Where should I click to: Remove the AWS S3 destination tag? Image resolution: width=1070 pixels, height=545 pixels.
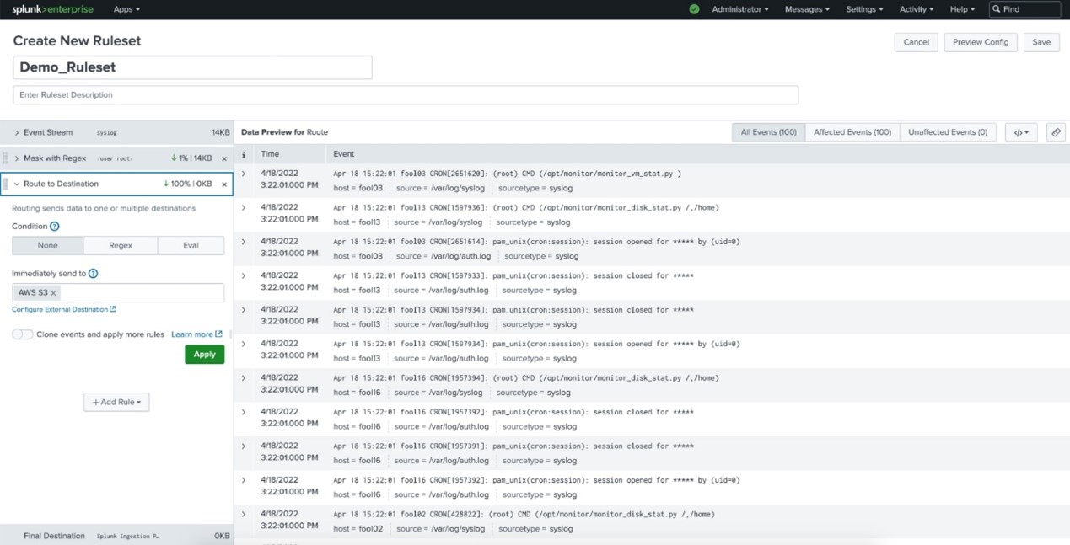[x=53, y=293]
